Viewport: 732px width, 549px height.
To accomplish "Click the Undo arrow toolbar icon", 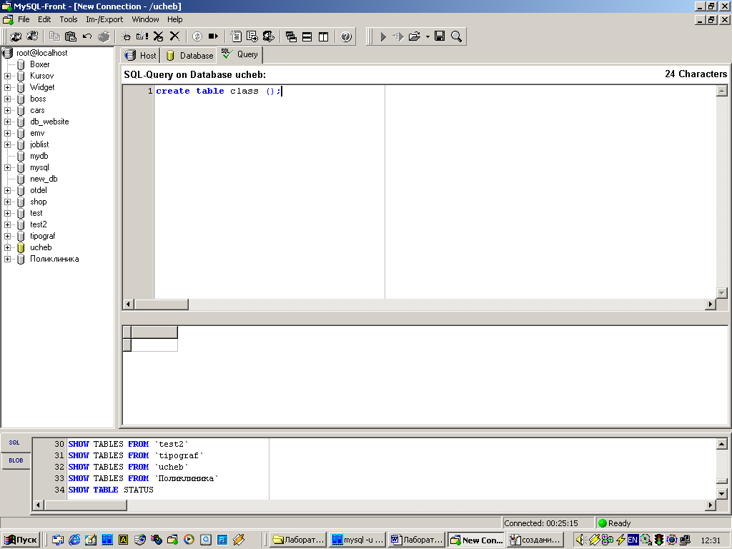I will (x=87, y=36).
